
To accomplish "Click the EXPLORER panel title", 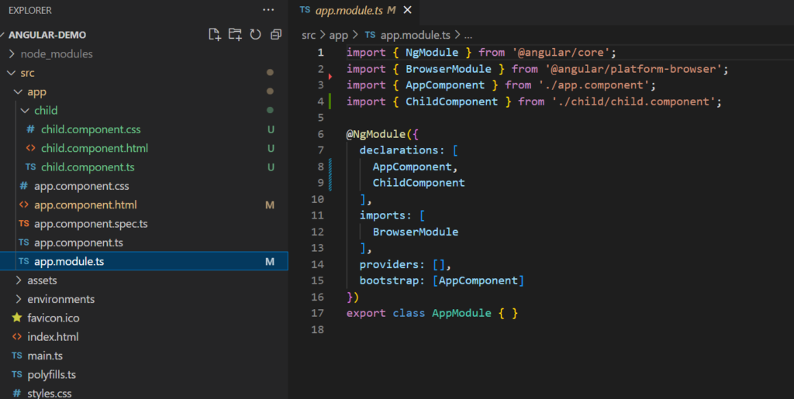I will coord(30,10).
